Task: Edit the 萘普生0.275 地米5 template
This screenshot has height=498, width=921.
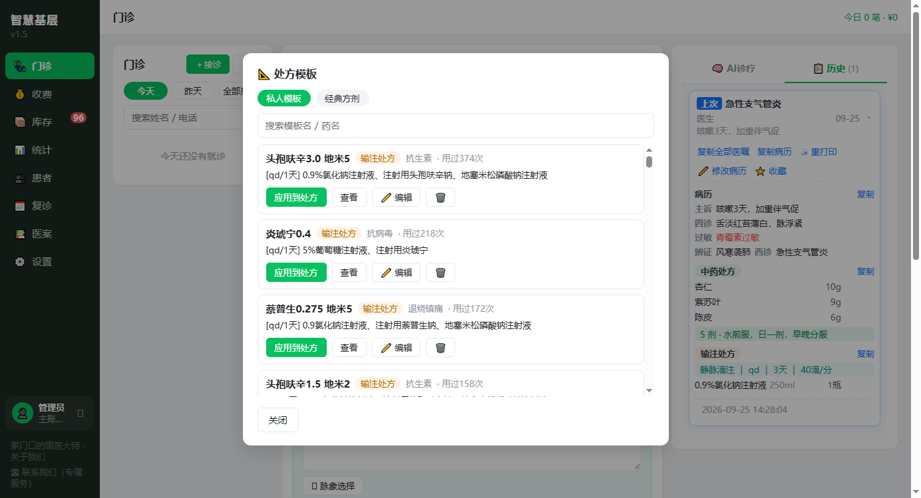Action: [396, 348]
